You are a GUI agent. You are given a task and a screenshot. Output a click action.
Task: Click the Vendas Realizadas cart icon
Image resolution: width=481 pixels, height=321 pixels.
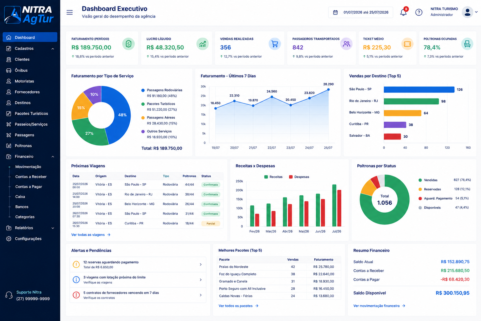pyautogui.click(x=275, y=44)
